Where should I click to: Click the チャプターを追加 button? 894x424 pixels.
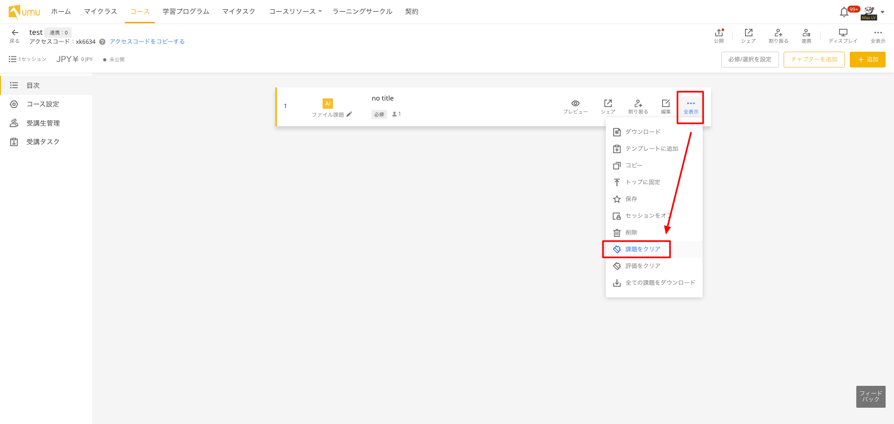pyautogui.click(x=813, y=60)
